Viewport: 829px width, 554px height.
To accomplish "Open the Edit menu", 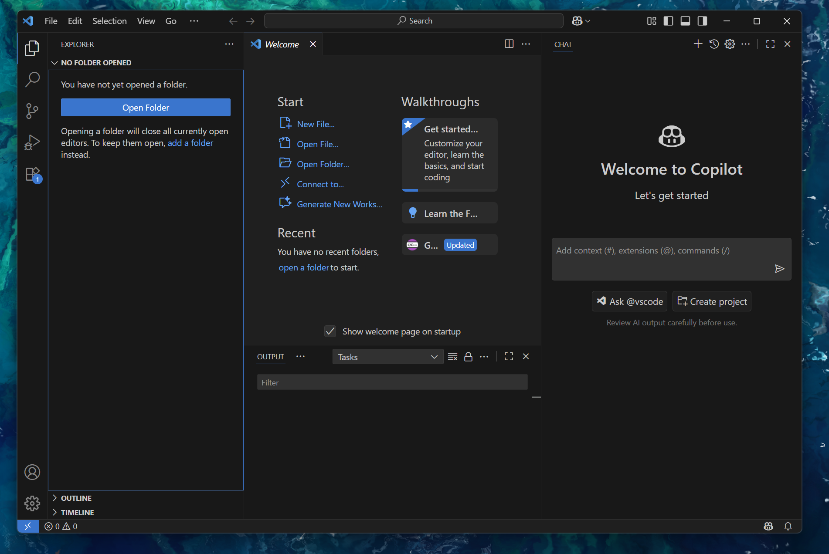I will (75, 21).
